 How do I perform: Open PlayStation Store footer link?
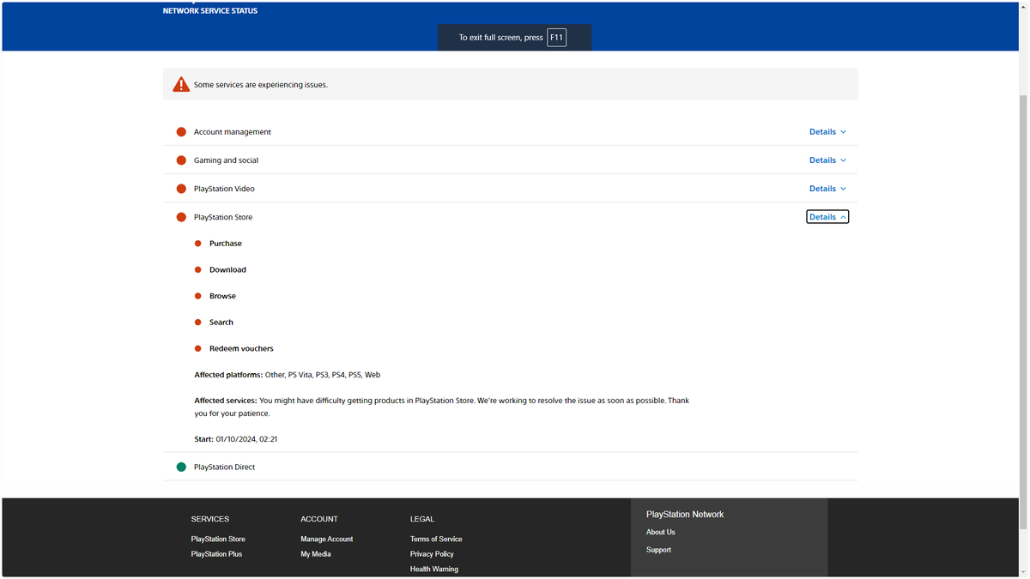218,539
